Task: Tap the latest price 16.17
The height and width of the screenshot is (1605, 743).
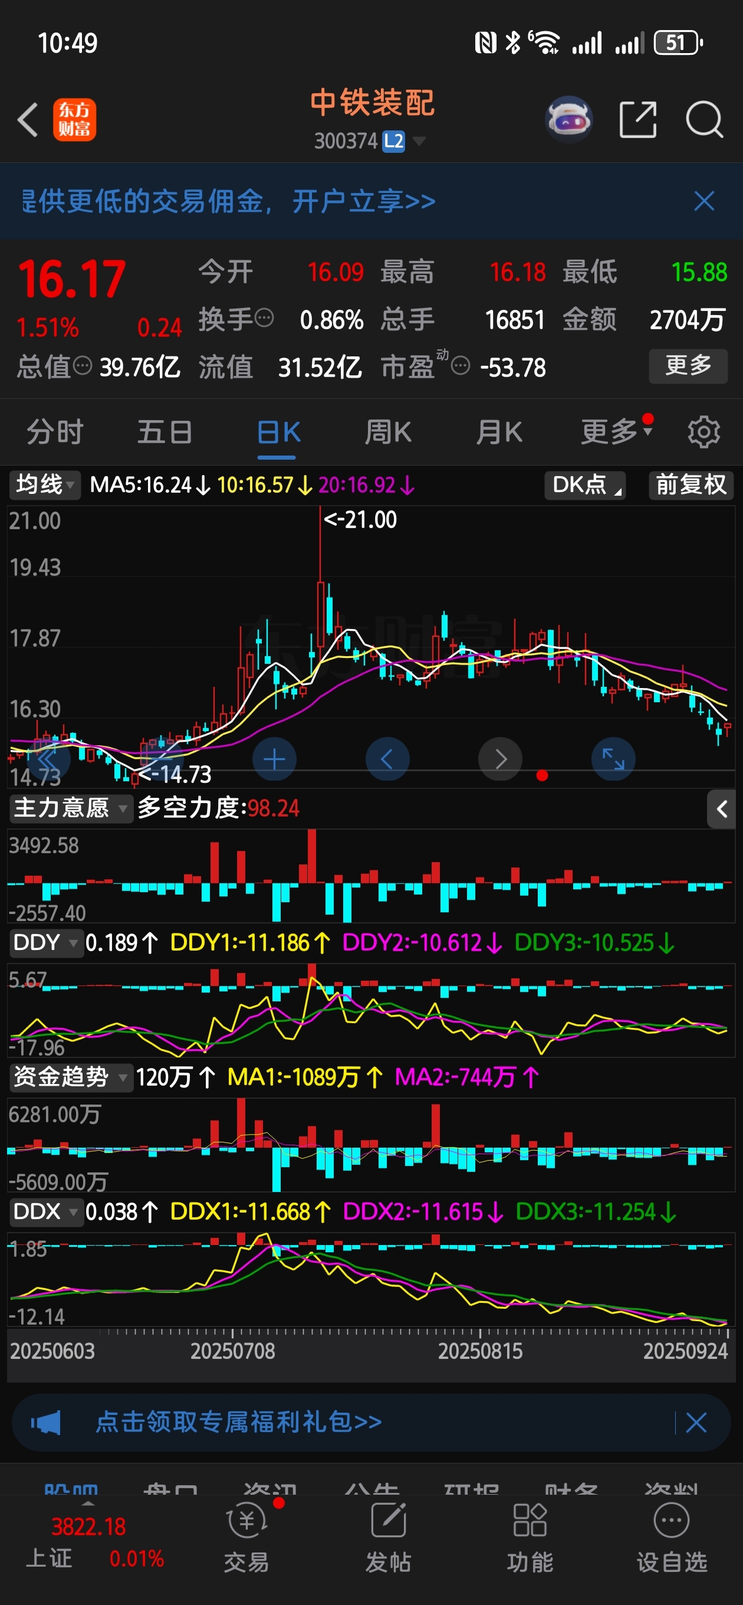Action: pos(73,279)
